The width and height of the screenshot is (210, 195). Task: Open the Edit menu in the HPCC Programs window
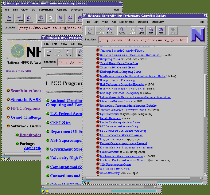pos(55,44)
